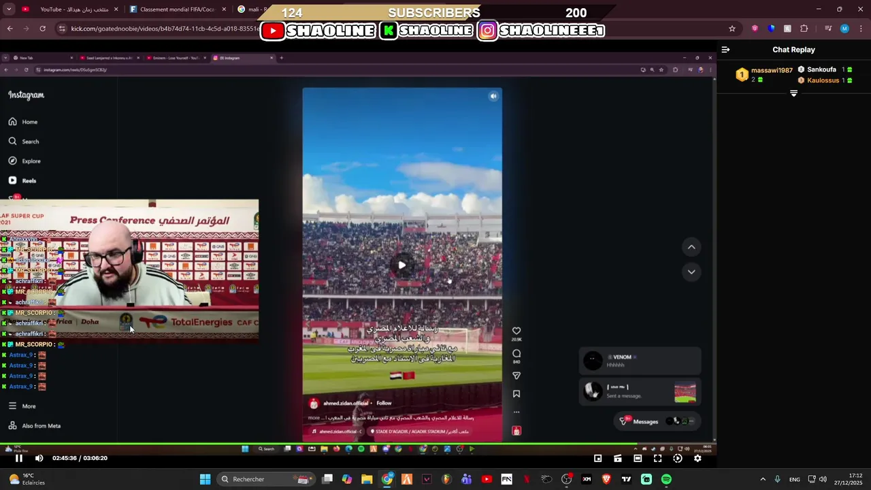Open the VENOM message notification

pos(640,361)
